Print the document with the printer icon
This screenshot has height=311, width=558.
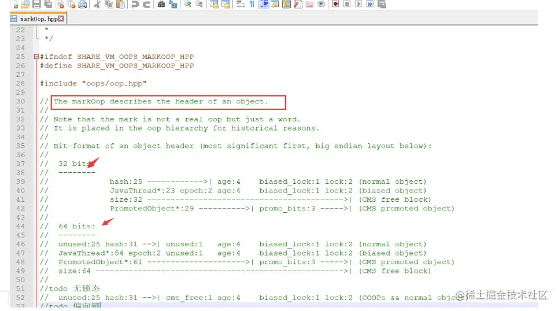pos(83,4)
